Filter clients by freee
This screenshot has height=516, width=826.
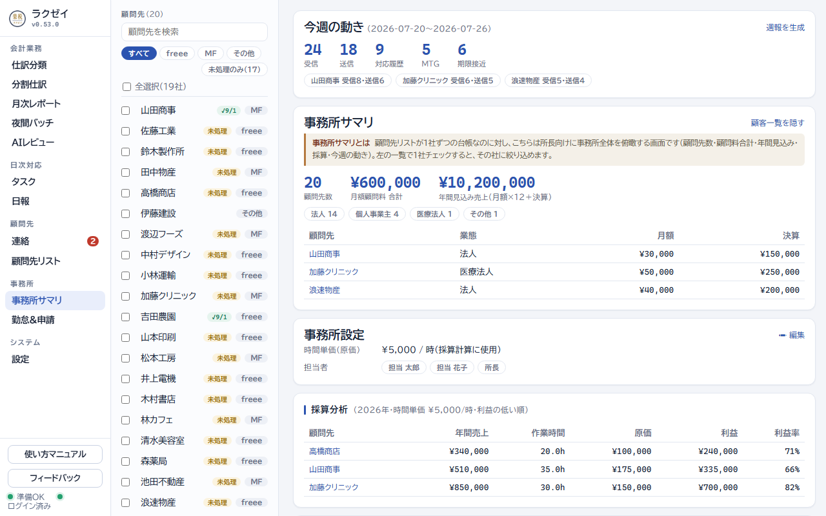coord(177,54)
